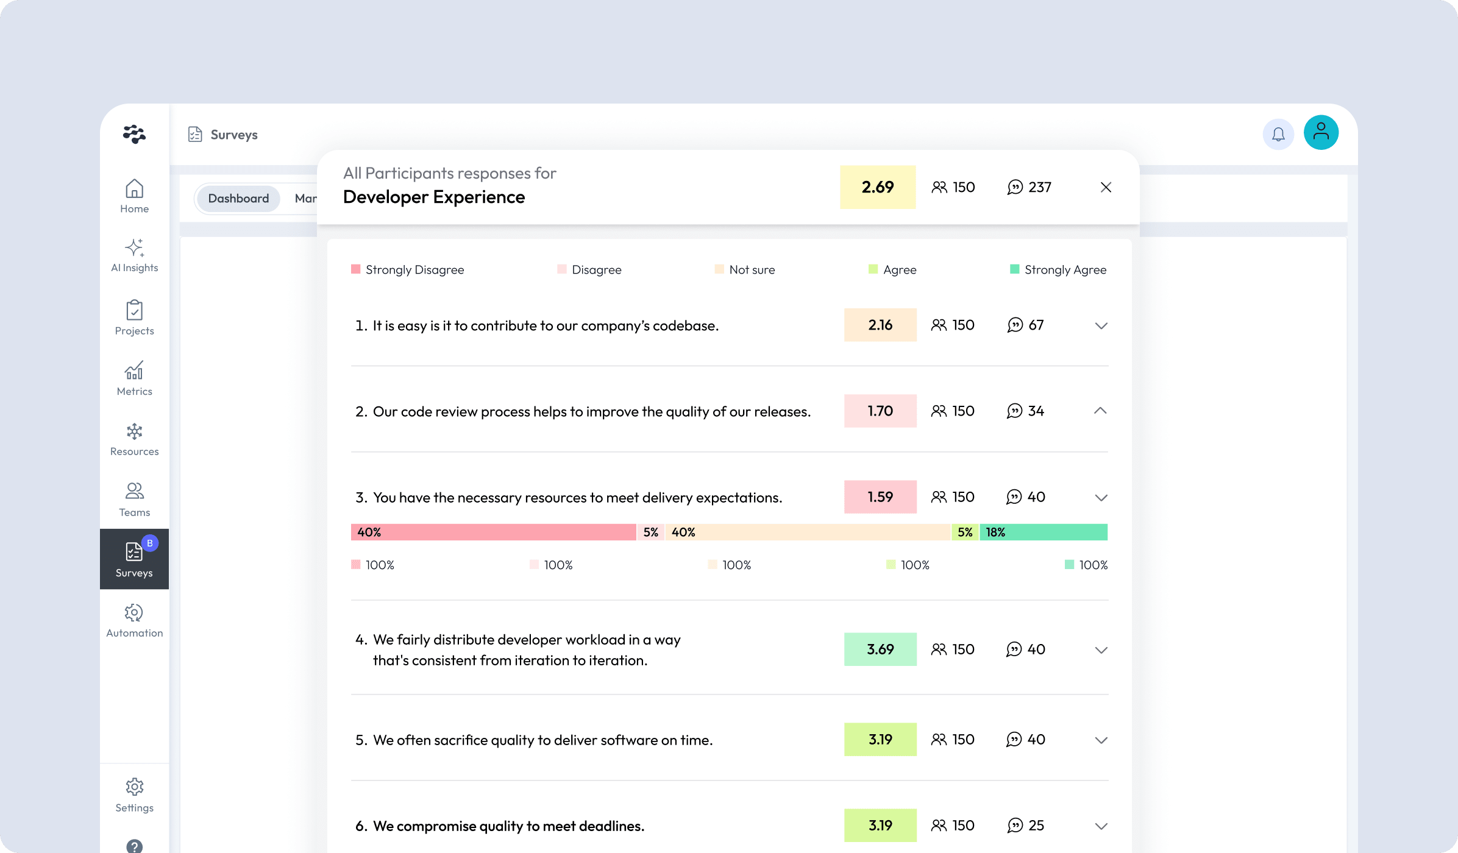
Task: Click the help question mark icon
Action: point(134,846)
